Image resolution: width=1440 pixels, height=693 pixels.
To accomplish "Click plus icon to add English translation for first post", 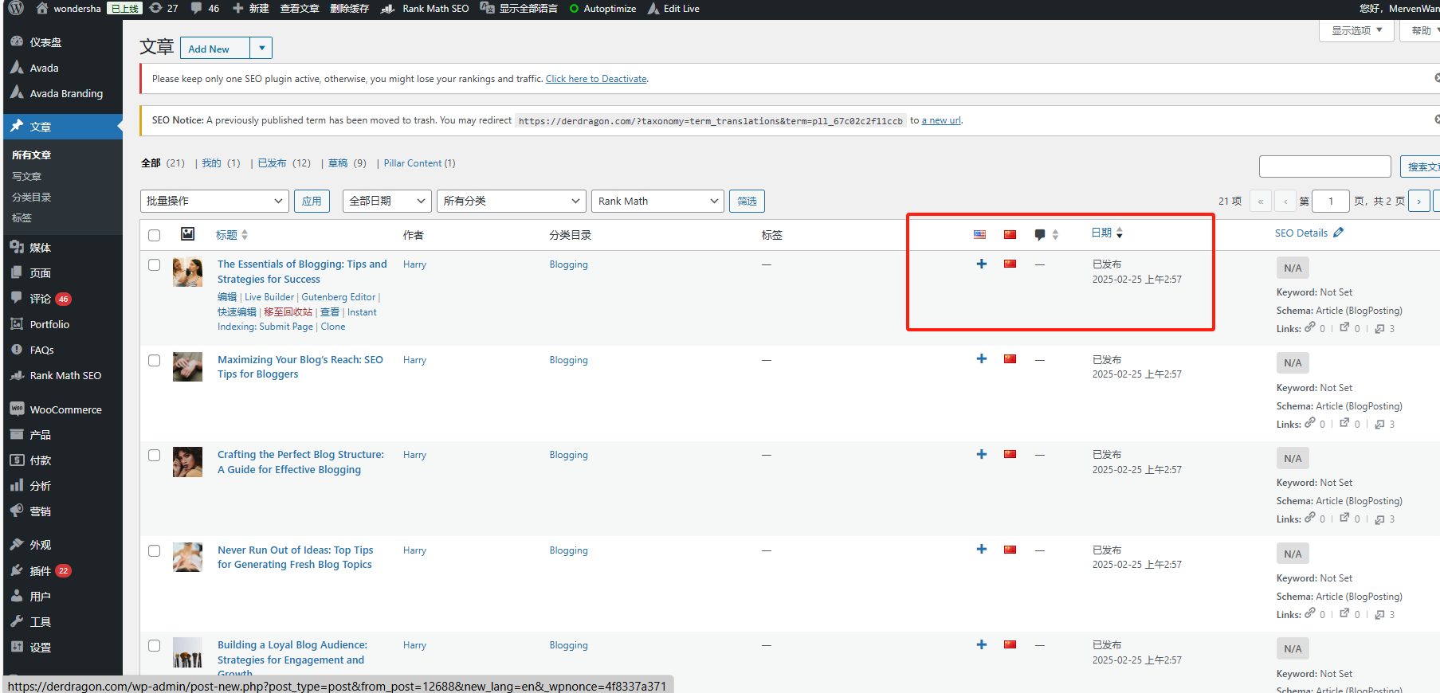I will coord(981,264).
